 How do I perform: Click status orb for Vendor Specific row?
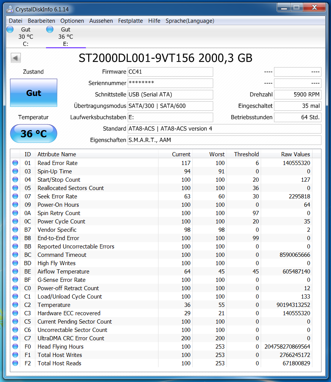pos(15,230)
